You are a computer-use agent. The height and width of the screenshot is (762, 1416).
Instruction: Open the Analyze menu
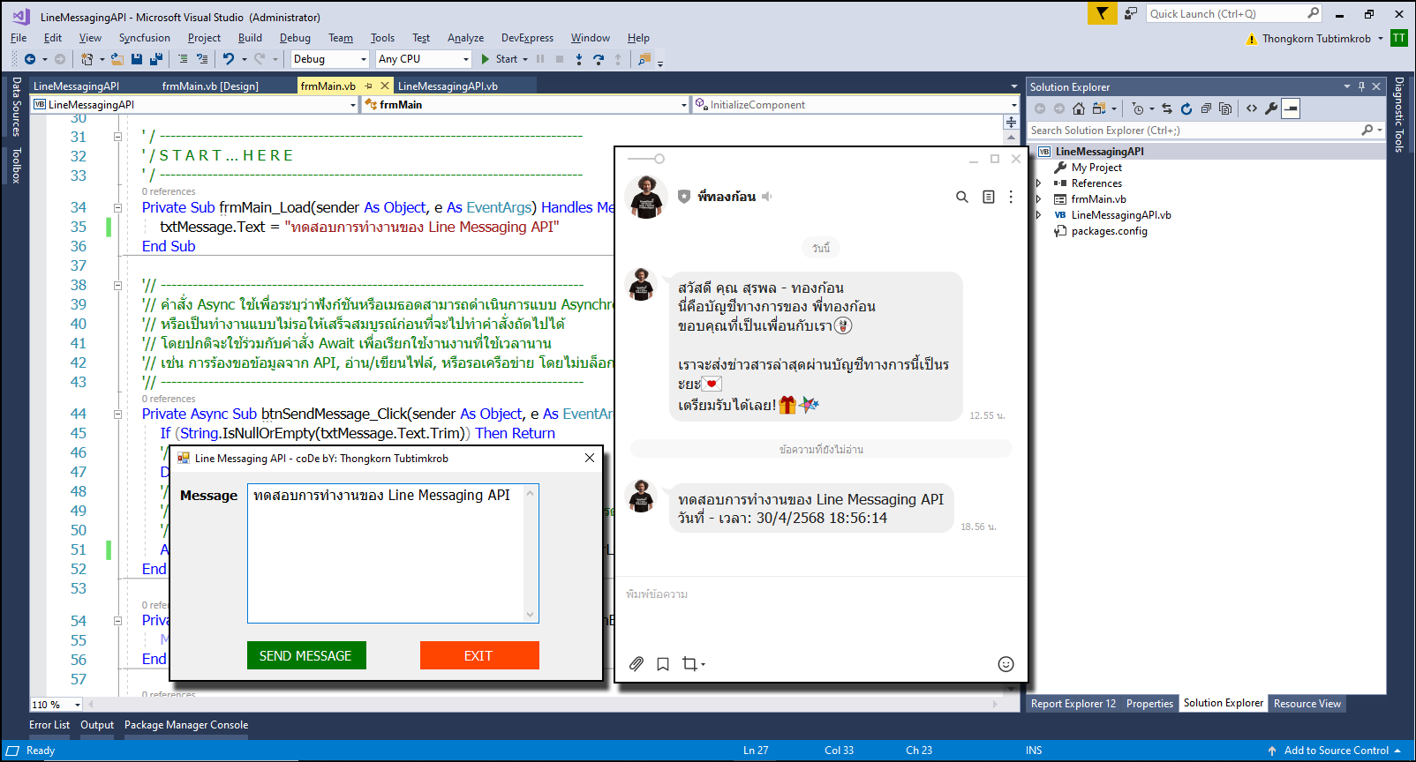465,38
